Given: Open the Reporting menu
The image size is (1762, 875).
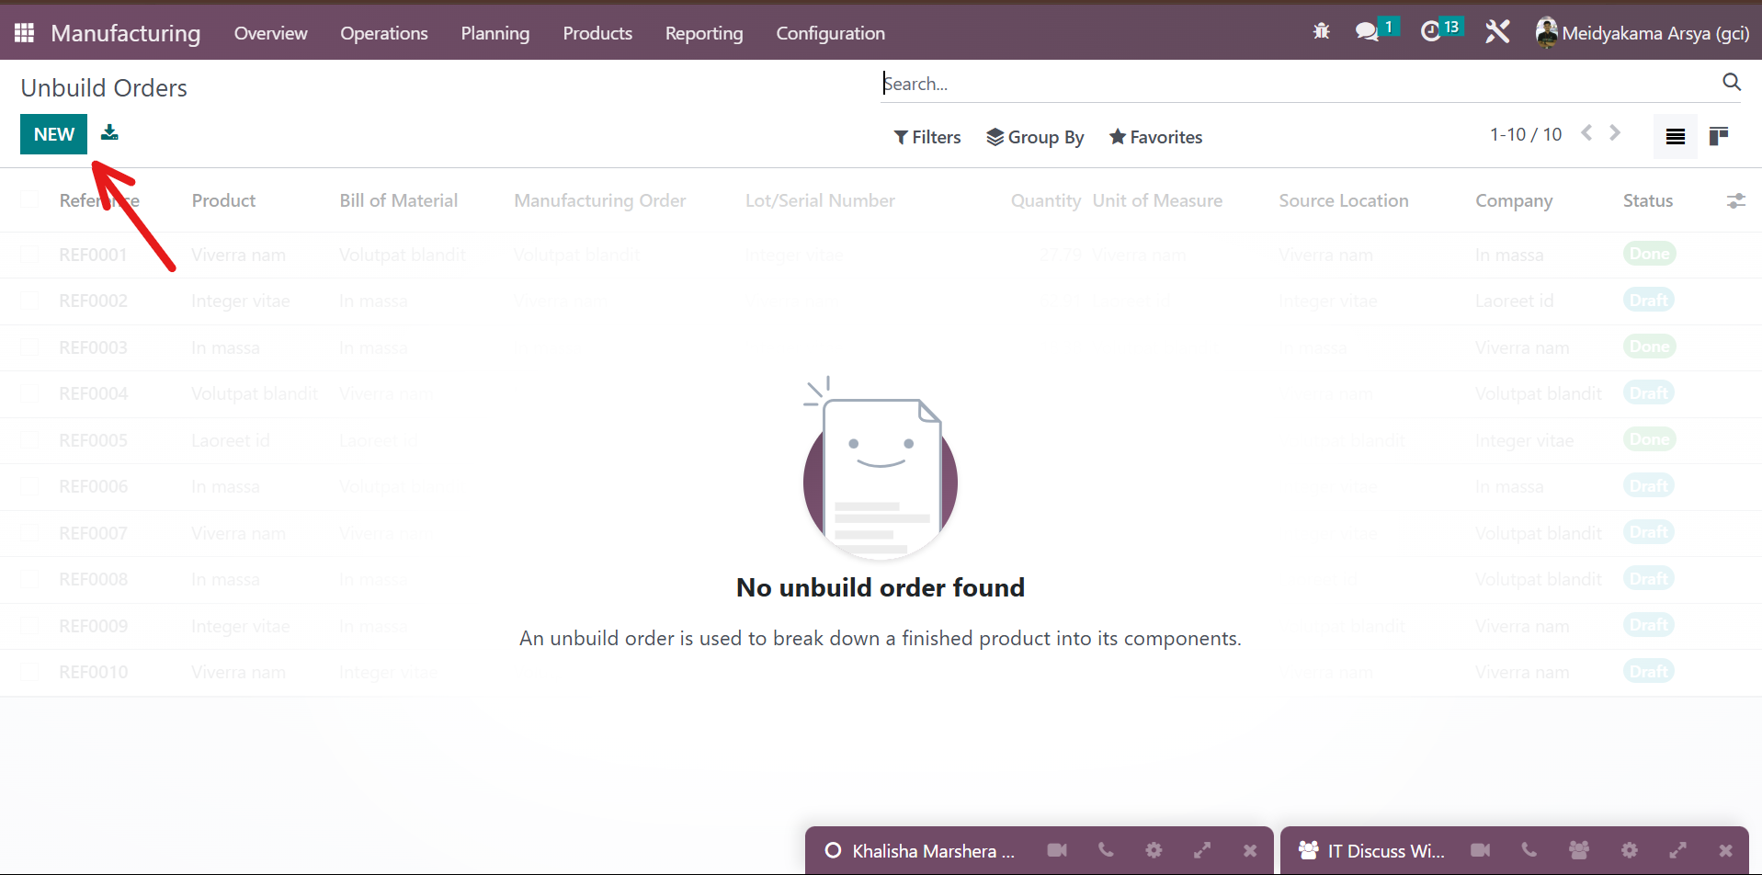Looking at the screenshot, I should tap(703, 33).
